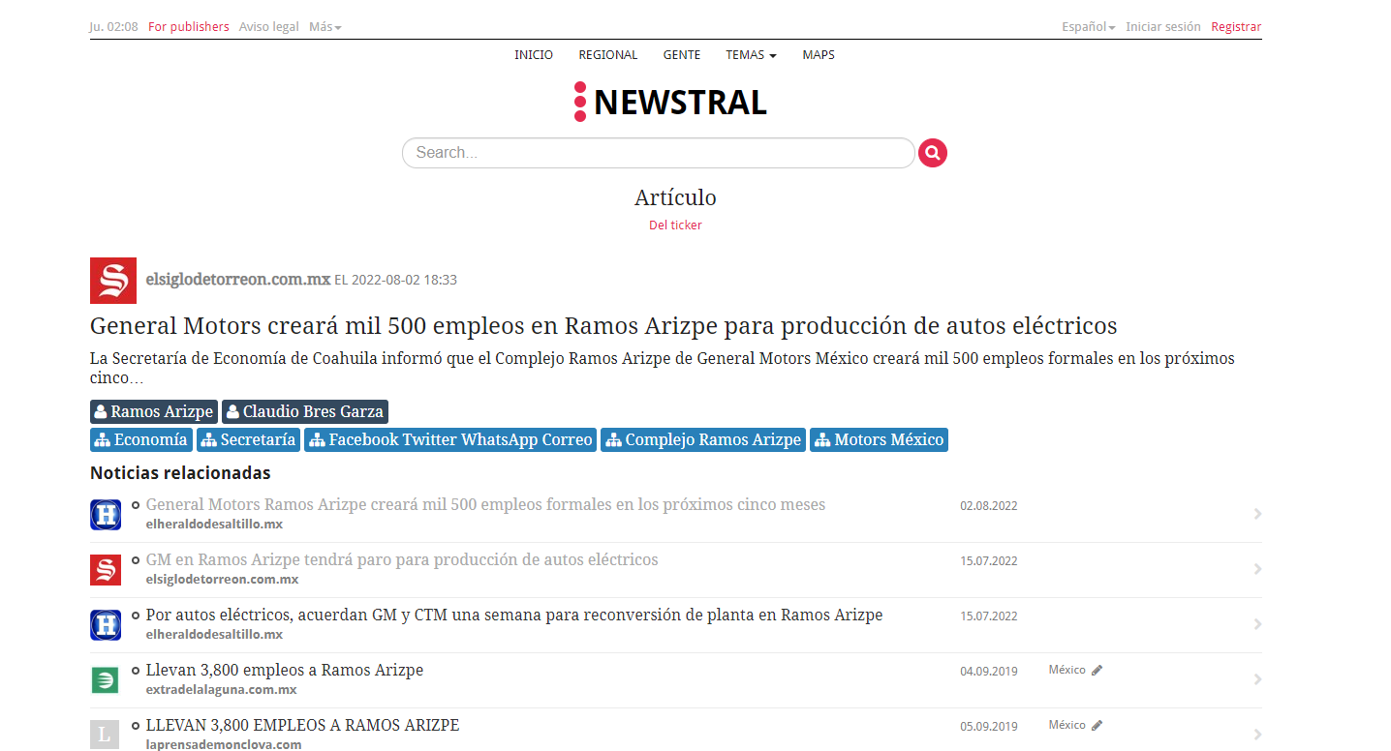
Task: Open 'Por autos eléctricos, acuerdan GM y CTM' story
Action: click(x=514, y=615)
